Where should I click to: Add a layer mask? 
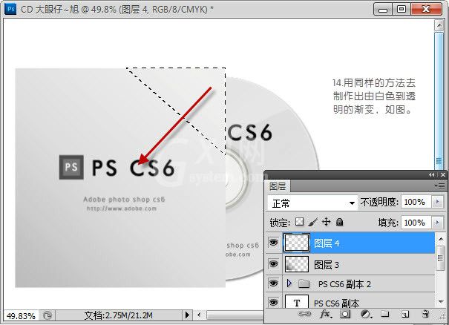click(x=345, y=314)
